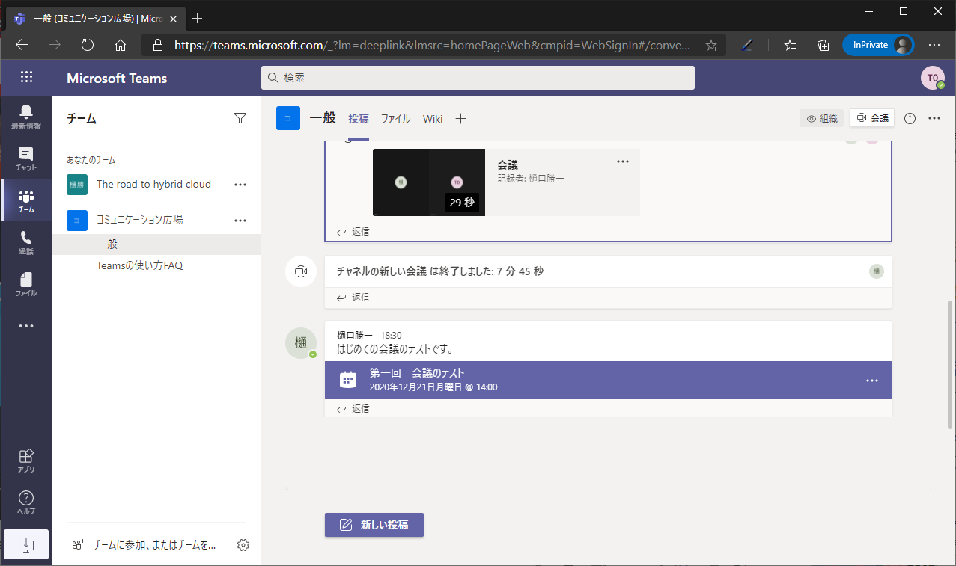Open the Wiki tab

click(433, 118)
